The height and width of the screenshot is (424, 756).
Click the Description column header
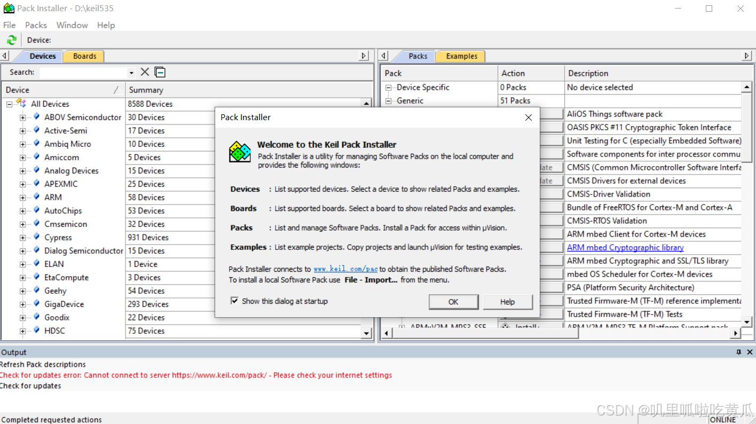[658, 73]
